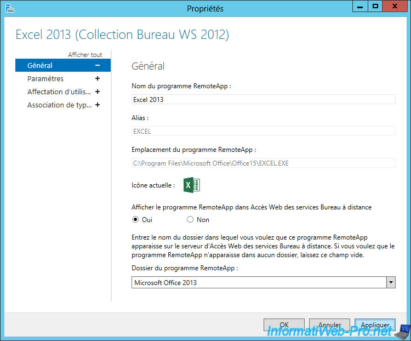Click the Général section heading in content pane
Screen dimensions: 411x341
pos(148,66)
